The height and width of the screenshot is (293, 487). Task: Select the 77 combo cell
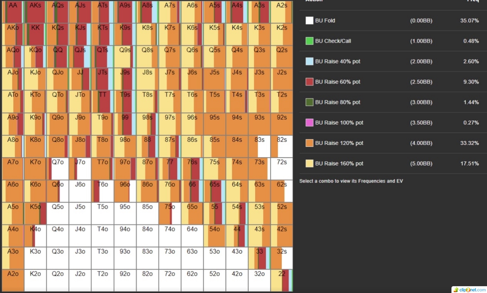click(x=170, y=168)
